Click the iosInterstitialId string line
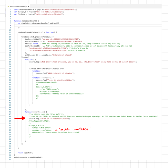Screen dimensions: 168x168 (52, 39)
